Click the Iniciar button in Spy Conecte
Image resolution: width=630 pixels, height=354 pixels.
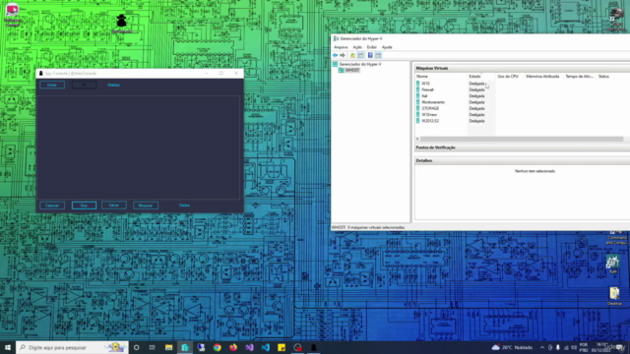click(52, 86)
